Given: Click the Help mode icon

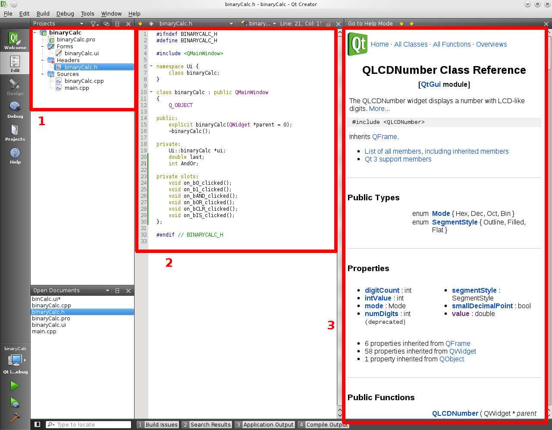Looking at the screenshot, I should point(15,155).
